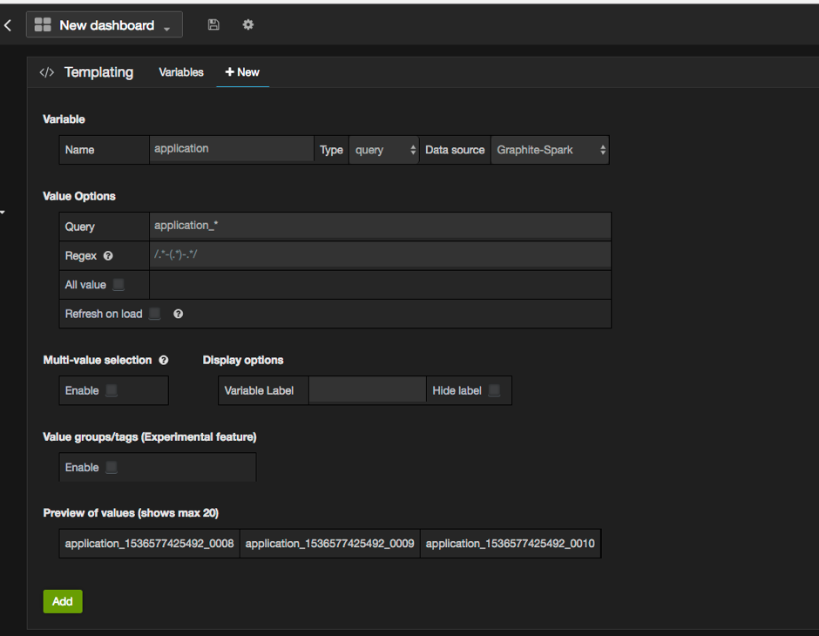This screenshot has height=636, width=819.
Task: Select the + New tab
Action: click(x=242, y=72)
